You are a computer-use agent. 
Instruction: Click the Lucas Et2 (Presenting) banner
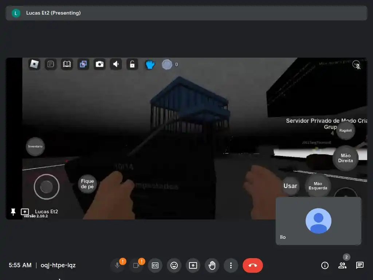point(186,13)
